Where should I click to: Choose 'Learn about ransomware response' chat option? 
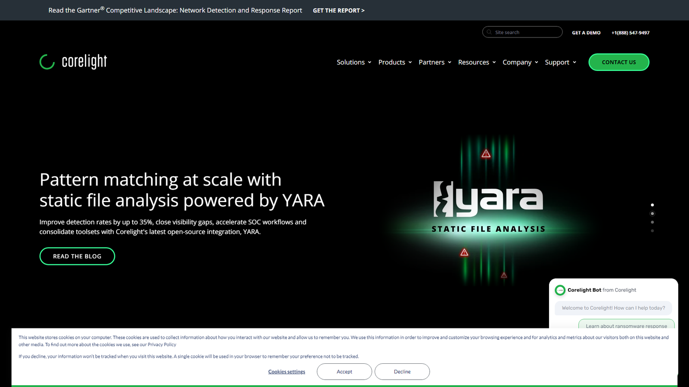(626, 325)
